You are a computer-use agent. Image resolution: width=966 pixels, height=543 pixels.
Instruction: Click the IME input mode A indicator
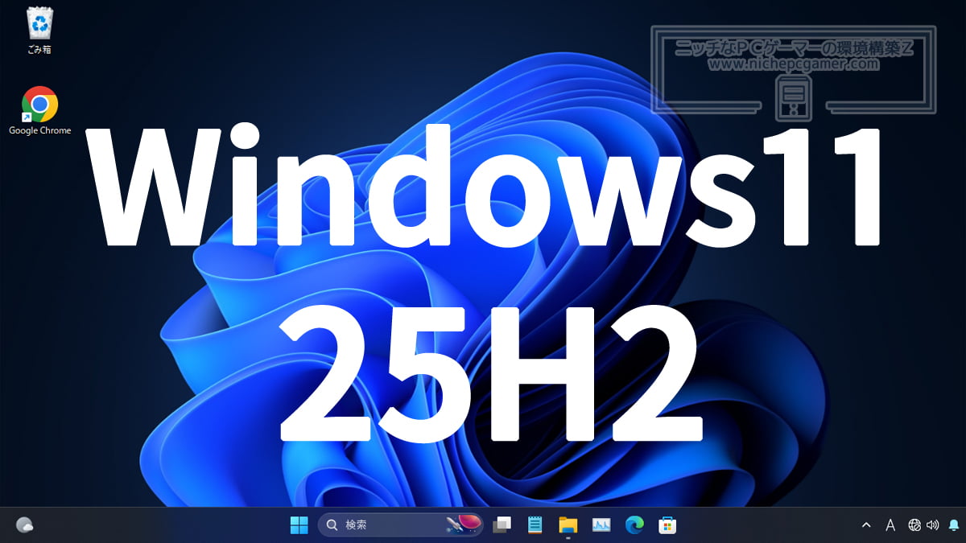(890, 525)
